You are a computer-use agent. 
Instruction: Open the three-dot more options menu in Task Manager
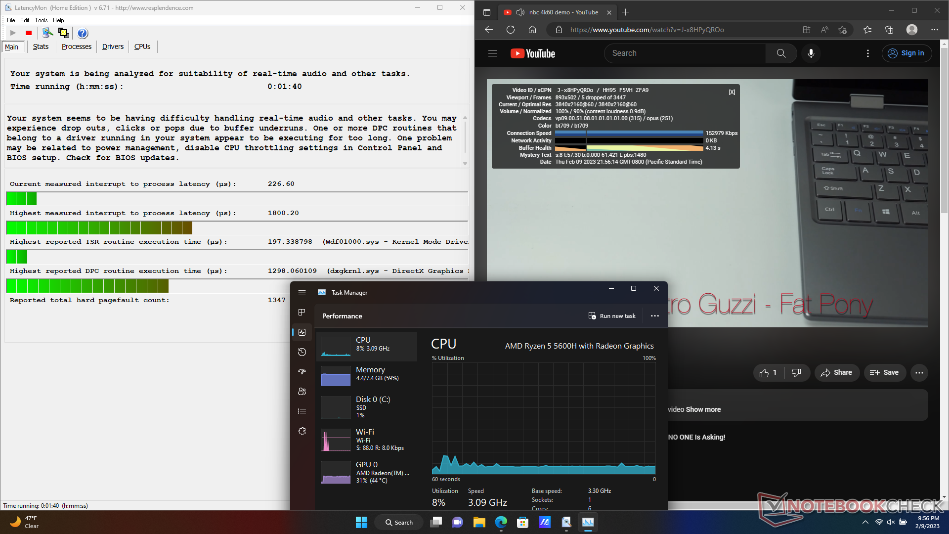[x=654, y=316]
